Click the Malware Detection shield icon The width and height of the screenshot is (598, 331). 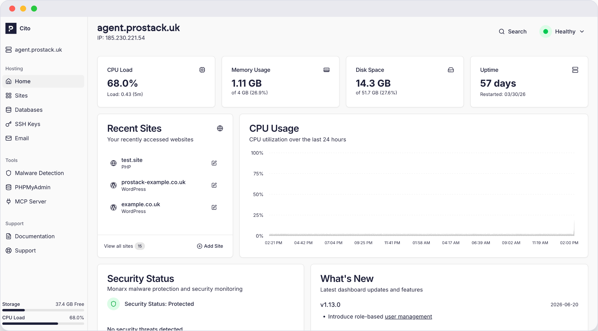[x=9, y=173]
